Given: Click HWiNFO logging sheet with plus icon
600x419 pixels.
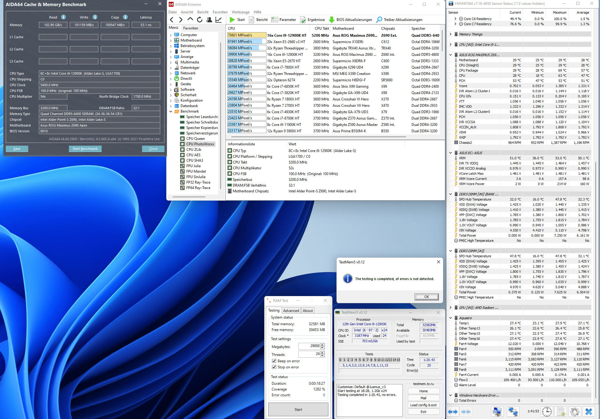Looking at the screenshot, I should (561, 411).
